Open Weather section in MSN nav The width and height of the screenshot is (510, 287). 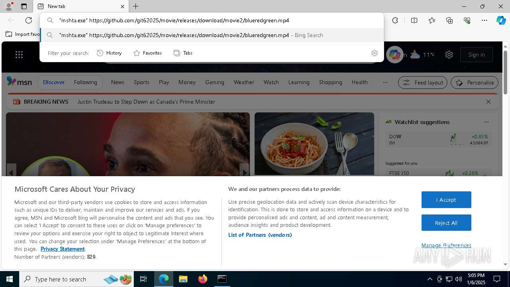[x=244, y=82]
